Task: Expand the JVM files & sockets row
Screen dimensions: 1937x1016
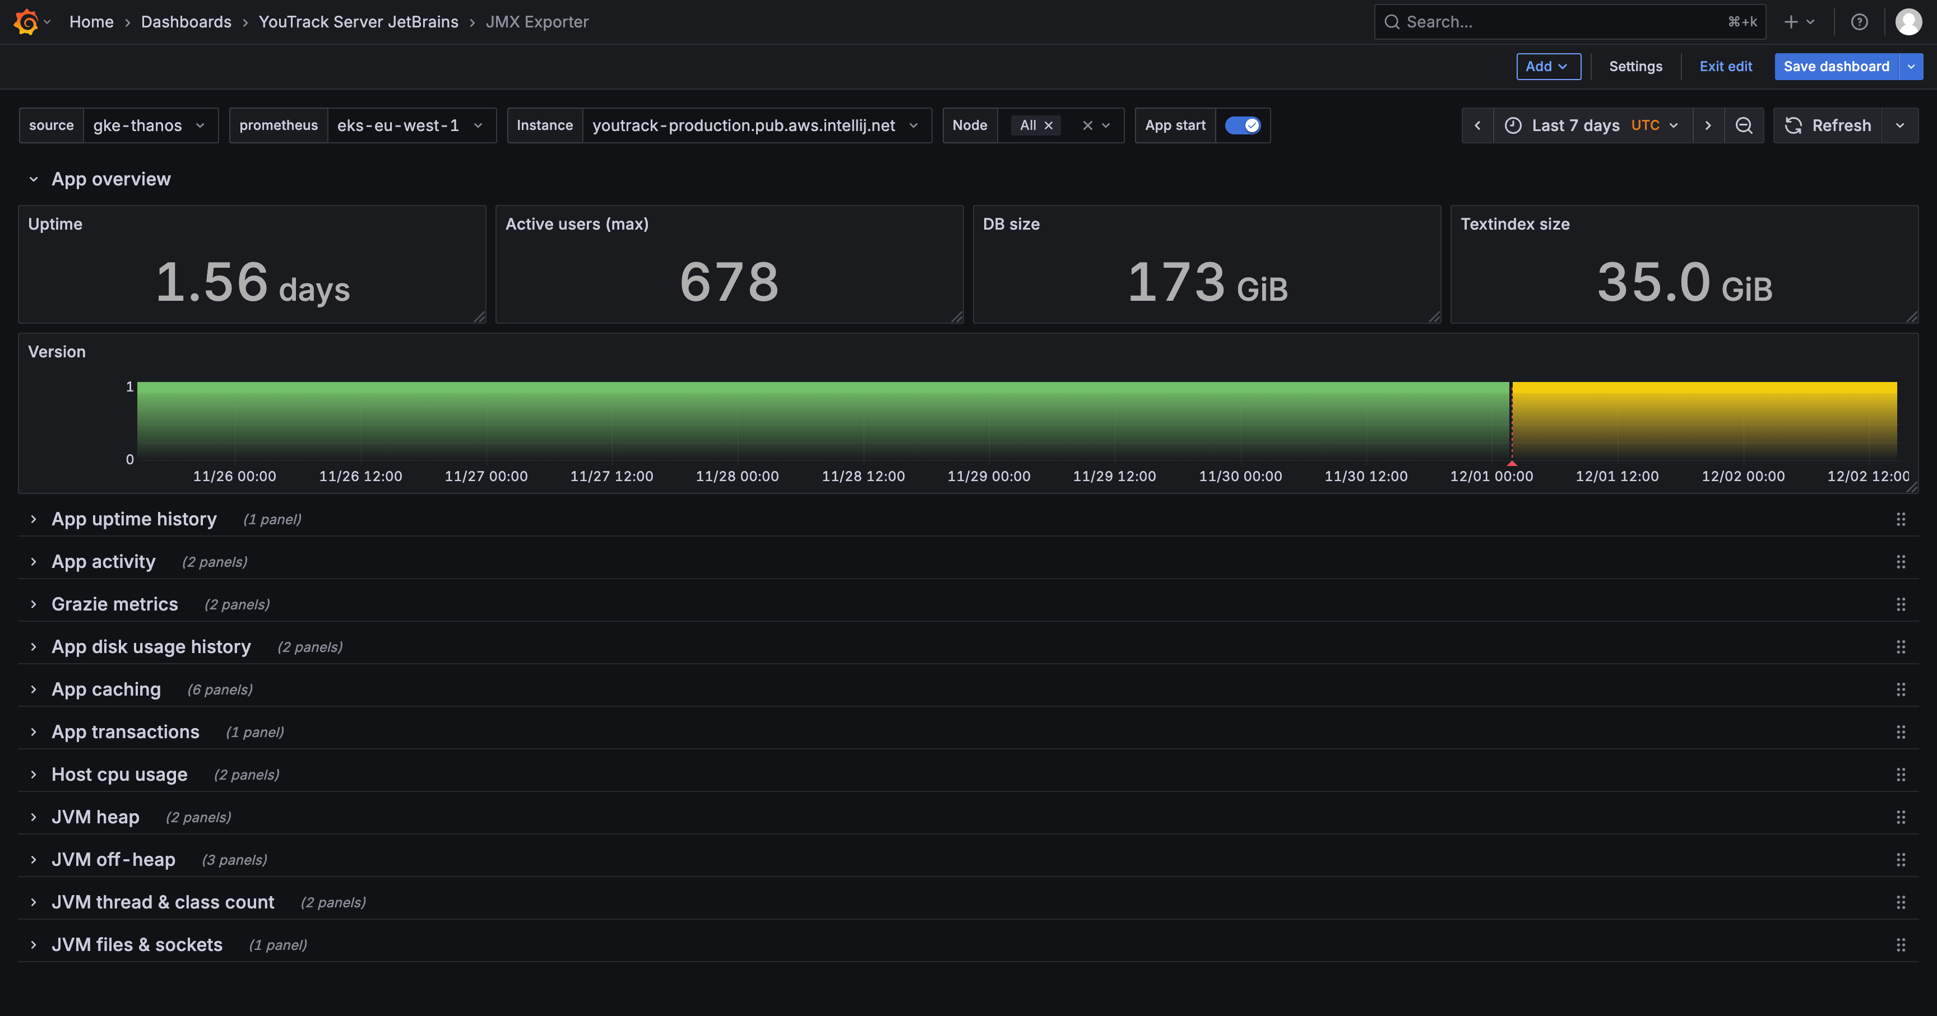Action: coord(33,945)
